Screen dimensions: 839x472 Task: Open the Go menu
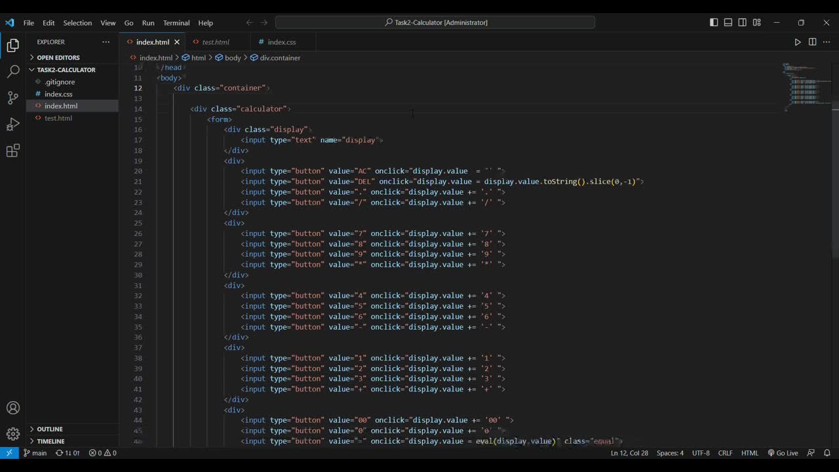tap(128, 22)
